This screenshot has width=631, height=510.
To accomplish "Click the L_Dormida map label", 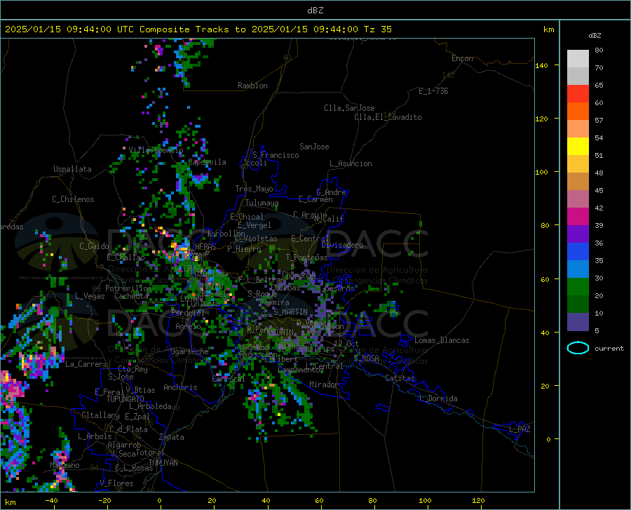I will [x=438, y=398].
